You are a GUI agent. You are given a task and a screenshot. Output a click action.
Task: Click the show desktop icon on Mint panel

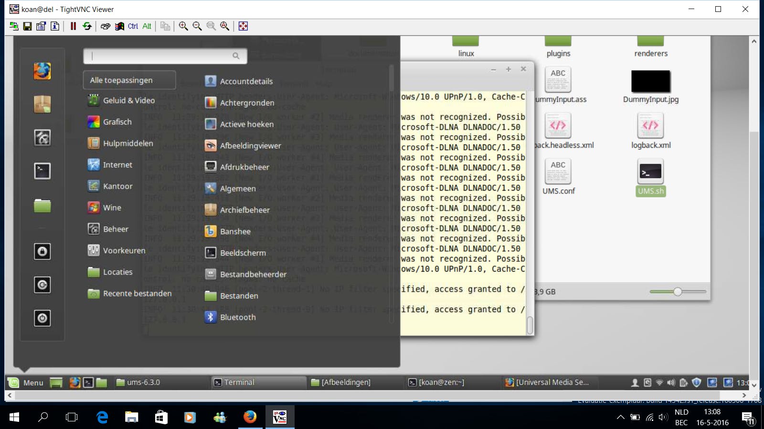click(56, 382)
